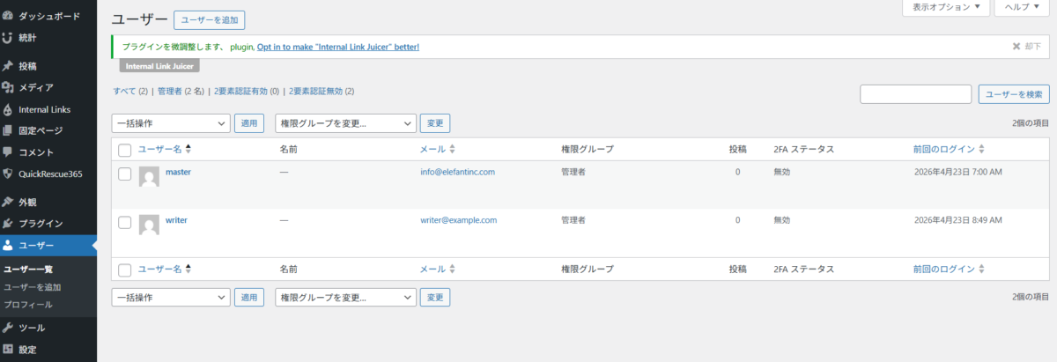Image resolution: width=1057 pixels, height=362 pixels.
Task: Click the Comments speech bubble icon
Action: pyautogui.click(x=8, y=152)
